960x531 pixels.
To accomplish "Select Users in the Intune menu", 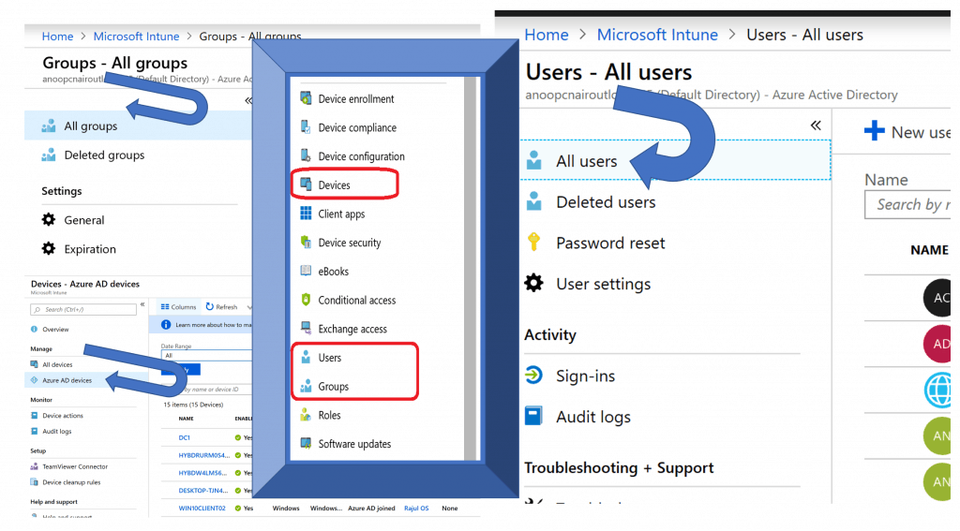I will pyautogui.click(x=321, y=357).
